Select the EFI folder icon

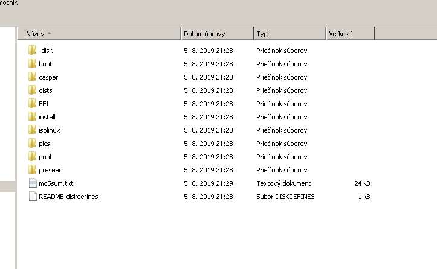(32, 104)
